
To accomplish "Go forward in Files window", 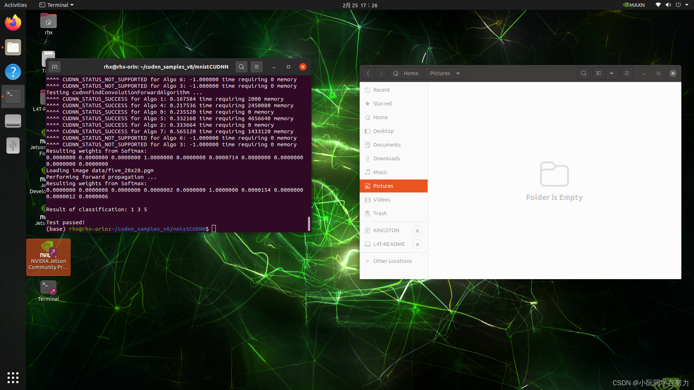I will point(381,73).
